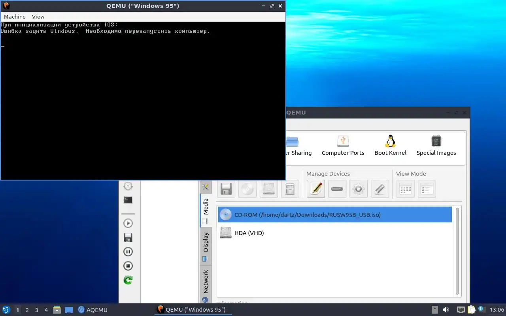This screenshot has width=506, height=316.
Task: Pause the virtual machine
Action: tap(128, 252)
